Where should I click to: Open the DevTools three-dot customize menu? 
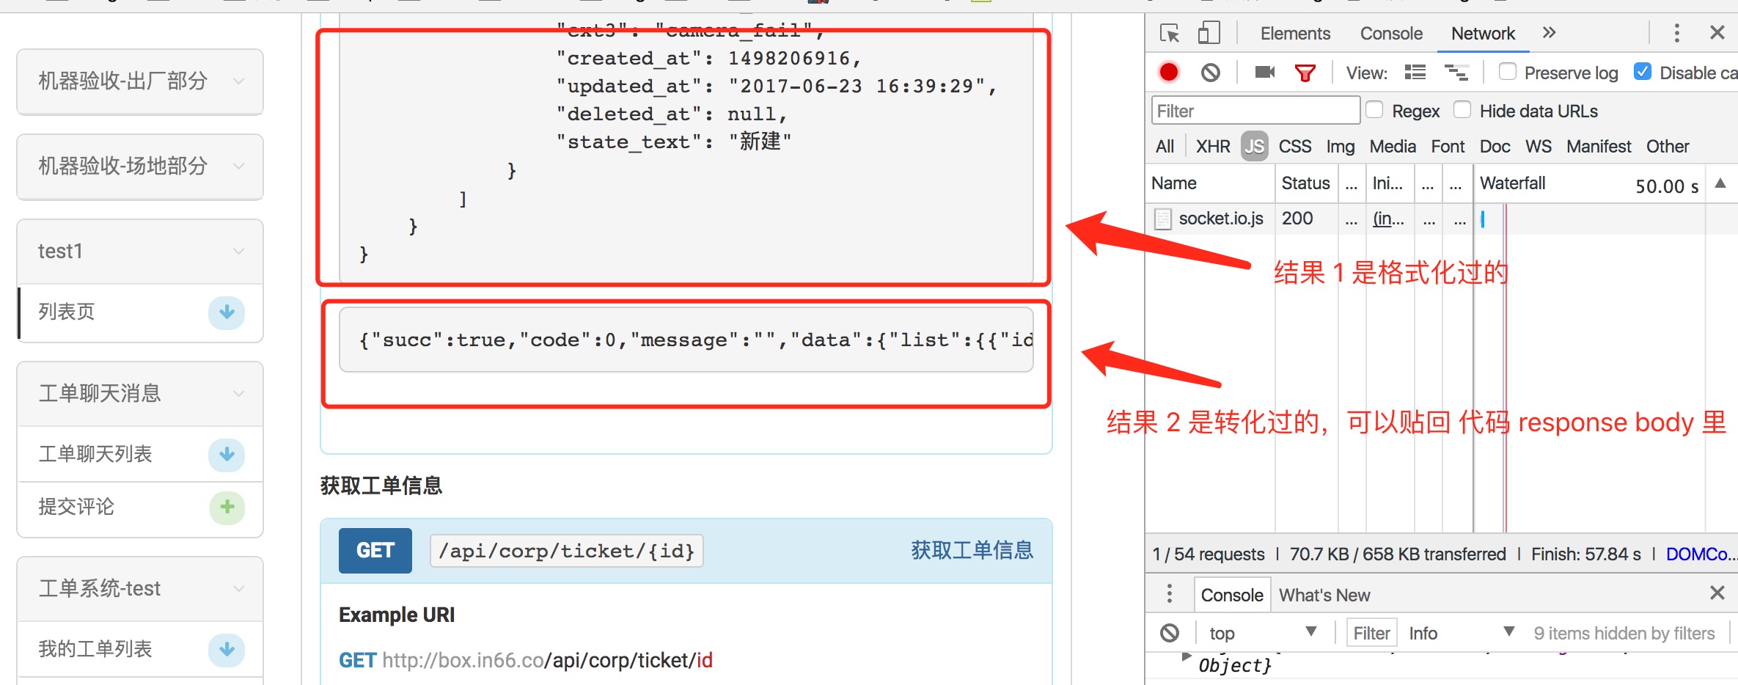[1676, 33]
